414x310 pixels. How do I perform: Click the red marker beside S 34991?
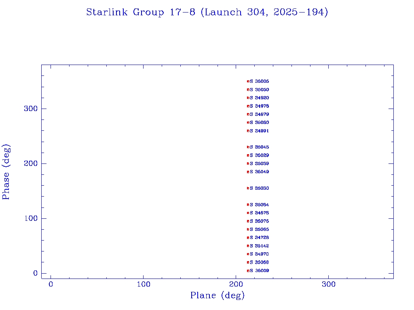pos(248,131)
